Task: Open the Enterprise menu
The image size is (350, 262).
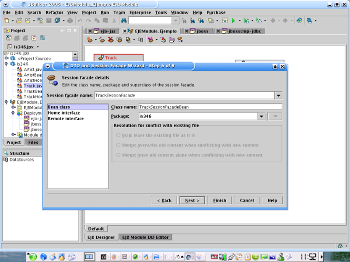Action: click(140, 13)
